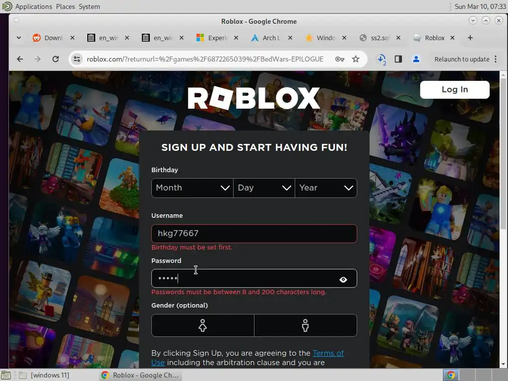Screen dimensions: 508x381
Task: Open the System menu
Action: click(x=89, y=6)
